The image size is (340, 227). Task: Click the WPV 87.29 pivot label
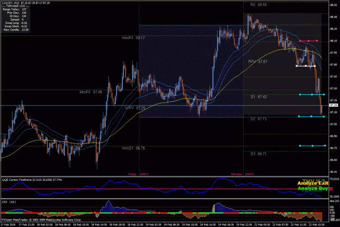(x=135, y=108)
